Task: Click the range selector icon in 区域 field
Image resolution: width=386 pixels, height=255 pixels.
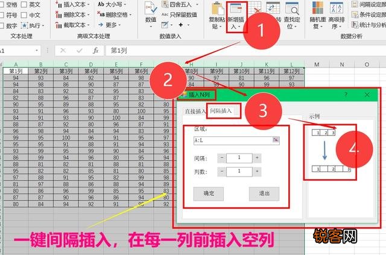Action: (x=276, y=140)
